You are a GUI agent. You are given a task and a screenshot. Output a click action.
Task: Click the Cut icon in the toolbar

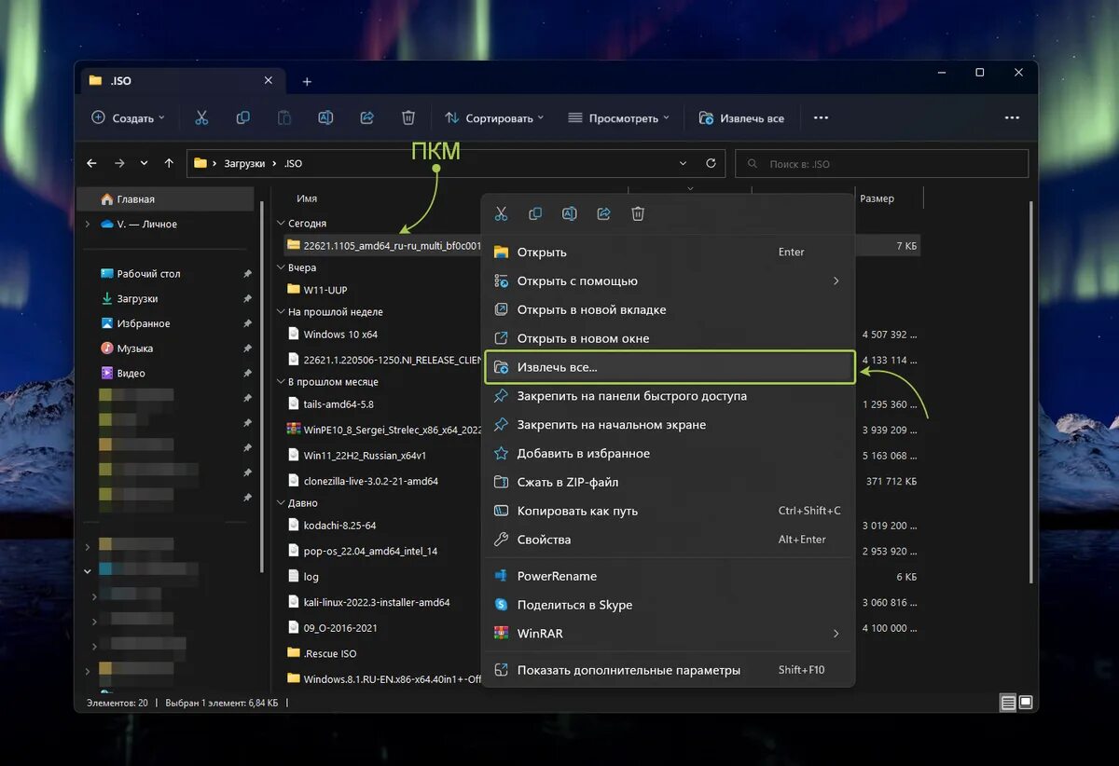201,118
